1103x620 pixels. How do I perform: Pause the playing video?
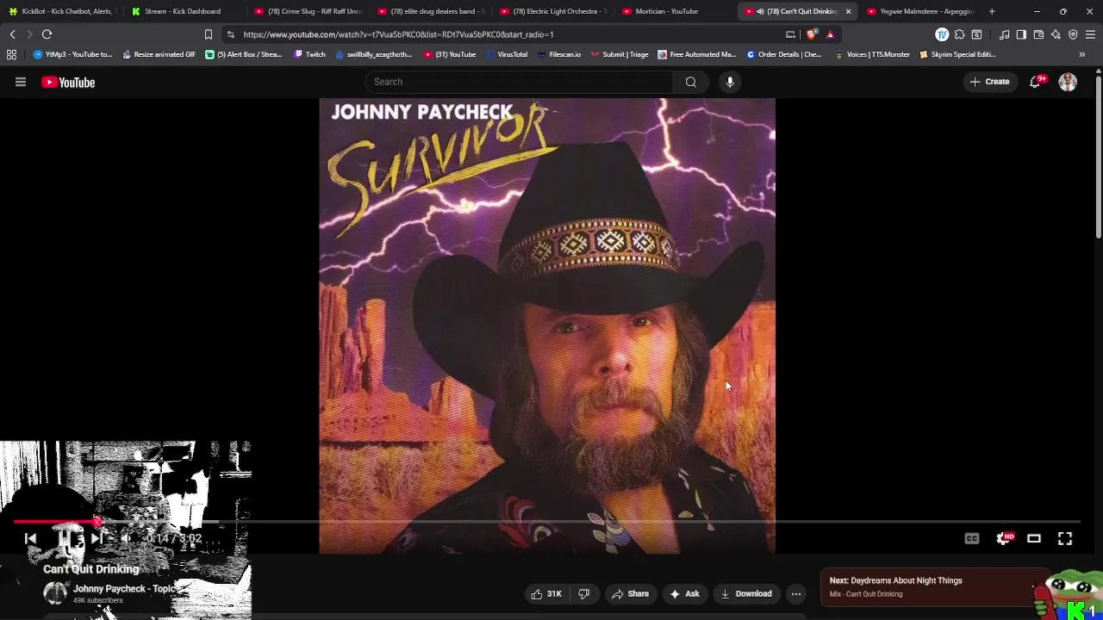[65, 538]
